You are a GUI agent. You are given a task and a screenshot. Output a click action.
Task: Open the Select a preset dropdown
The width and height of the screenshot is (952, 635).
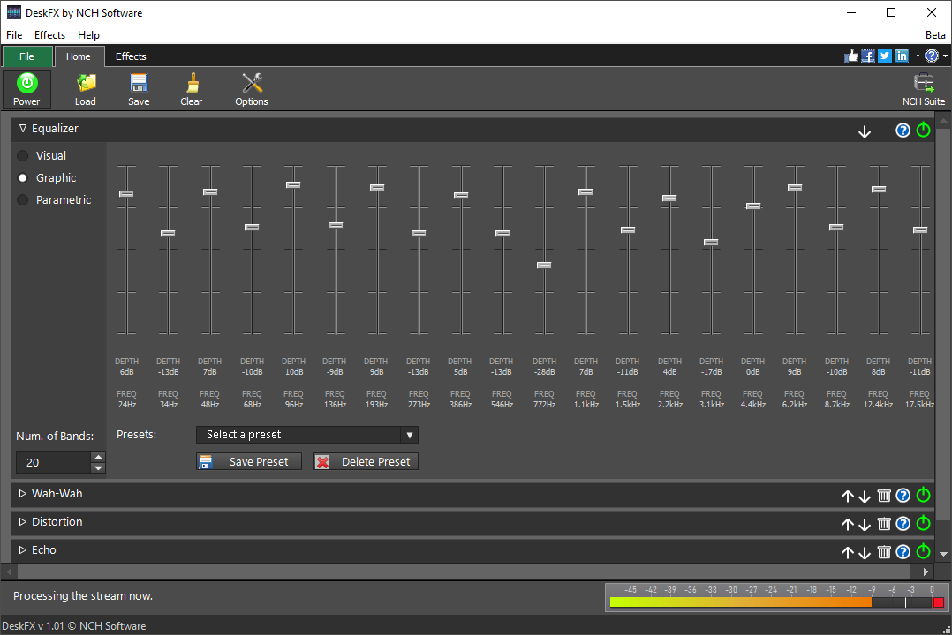pyautogui.click(x=306, y=435)
